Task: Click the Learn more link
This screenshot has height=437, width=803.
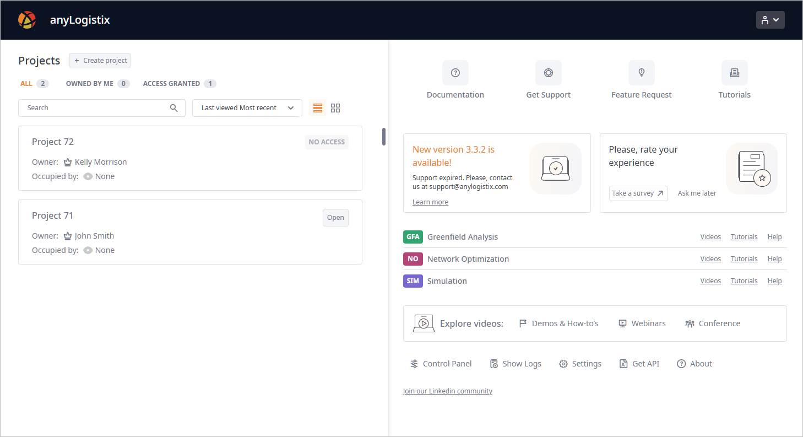Action: [x=430, y=202]
